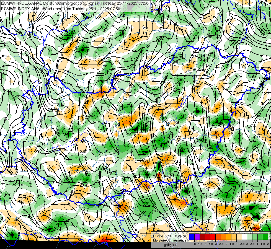Click the legend swatch ending at the -2 tick

coord(223,237)
